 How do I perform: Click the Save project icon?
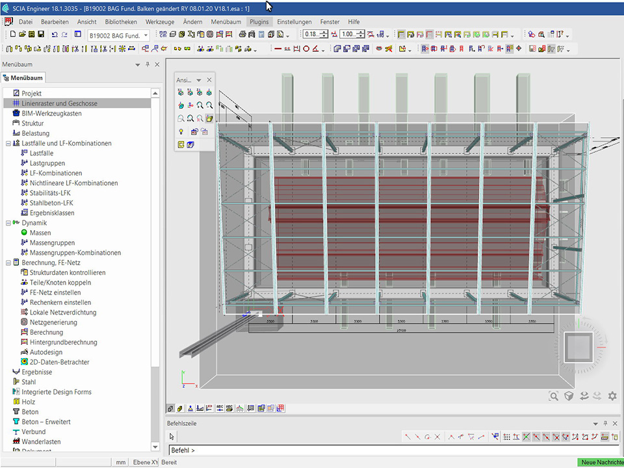pyautogui.click(x=41, y=34)
